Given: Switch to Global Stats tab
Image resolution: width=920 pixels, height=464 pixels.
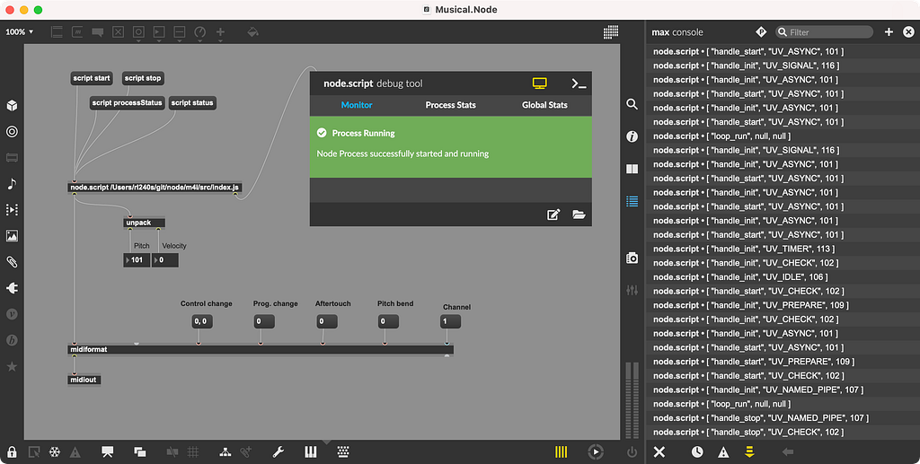Looking at the screenshot, I should 544,105.
